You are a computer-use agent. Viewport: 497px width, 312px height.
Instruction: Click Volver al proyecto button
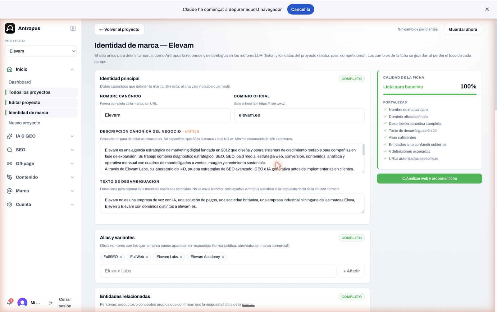coord(119,29)
